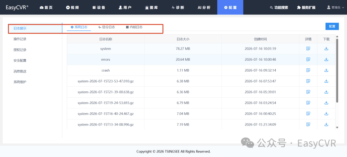Screen dimensions: 347x157
Task: Open the 视频 navigation item
Action: (x=72, y=7)
